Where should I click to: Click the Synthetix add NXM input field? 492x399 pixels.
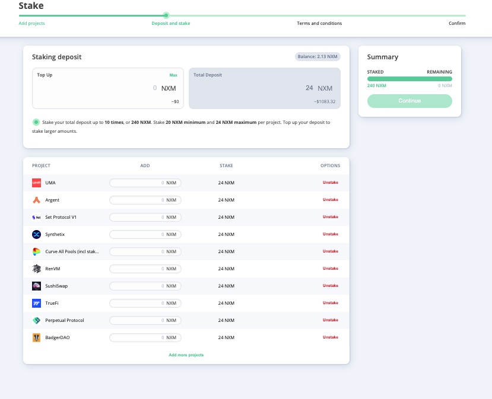coord(145,234)
